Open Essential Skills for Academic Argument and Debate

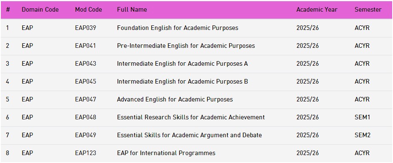click(189, 135)
